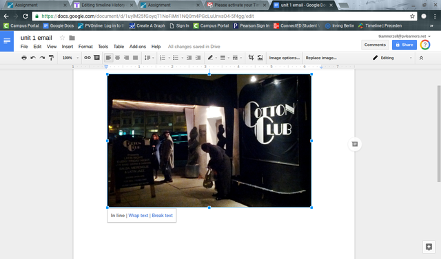
Task: Apply bulleted list formatting
Action: click(x=176, y=58)
